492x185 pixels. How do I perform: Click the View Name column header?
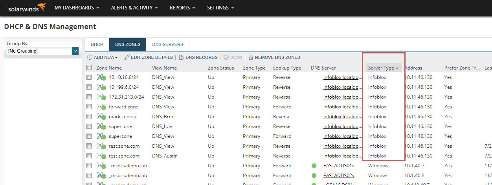(x=164, y=68)
